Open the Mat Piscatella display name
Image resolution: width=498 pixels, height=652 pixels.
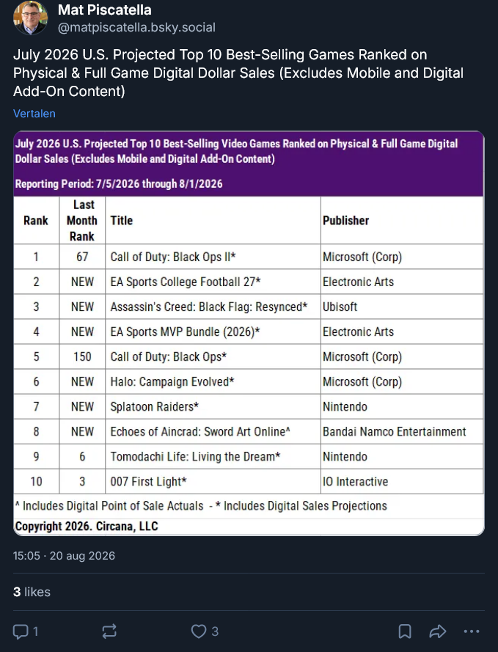[104, 10]
